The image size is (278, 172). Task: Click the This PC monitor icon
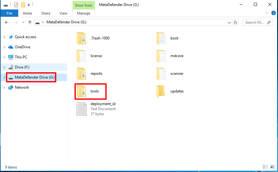coord(11,57)
